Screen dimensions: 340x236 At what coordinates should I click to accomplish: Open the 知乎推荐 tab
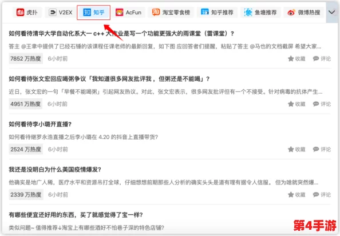pyautogui.click(x=217, y=13)
